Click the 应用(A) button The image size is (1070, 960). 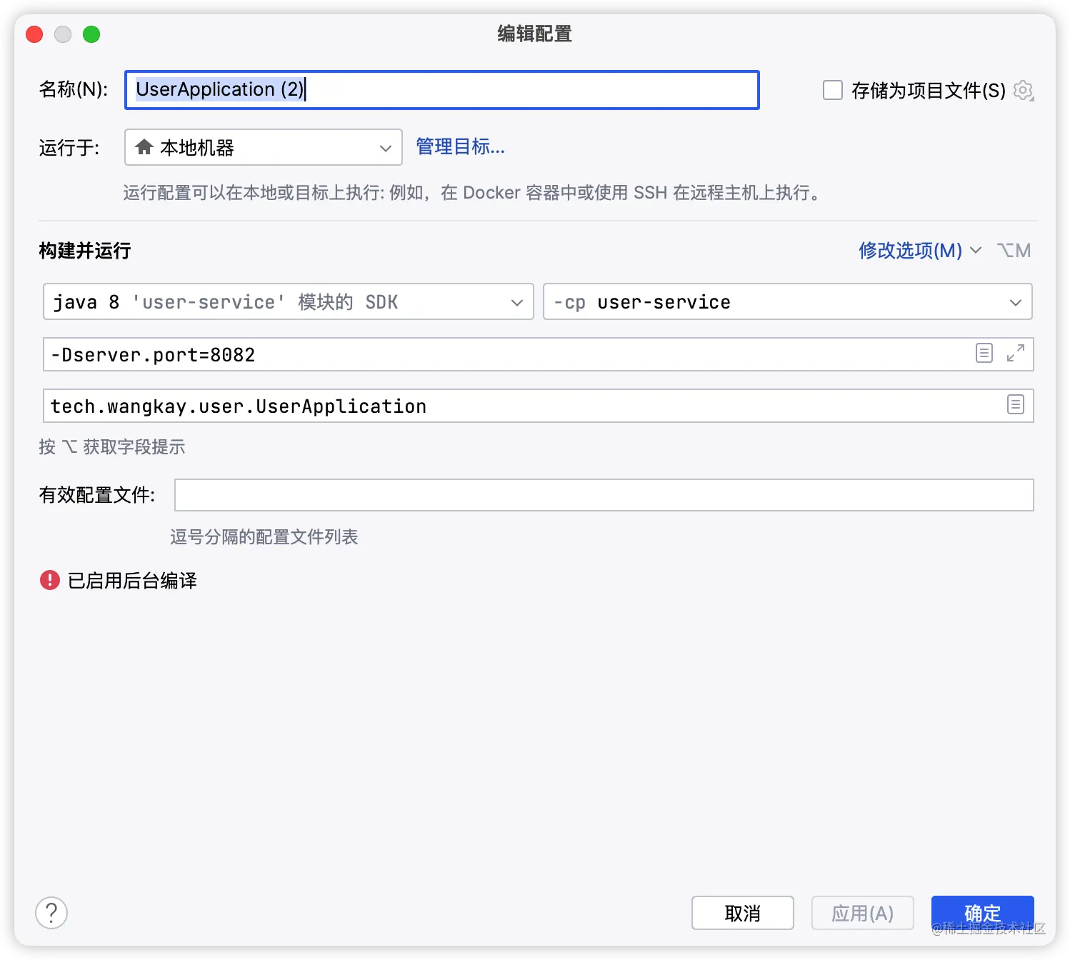click(863, 913)
